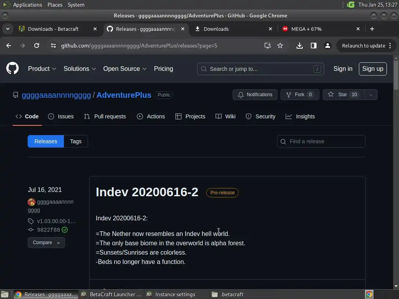Open the Compare dropdown
Viewport: 399px width, 299px height.
pos(46,243)
